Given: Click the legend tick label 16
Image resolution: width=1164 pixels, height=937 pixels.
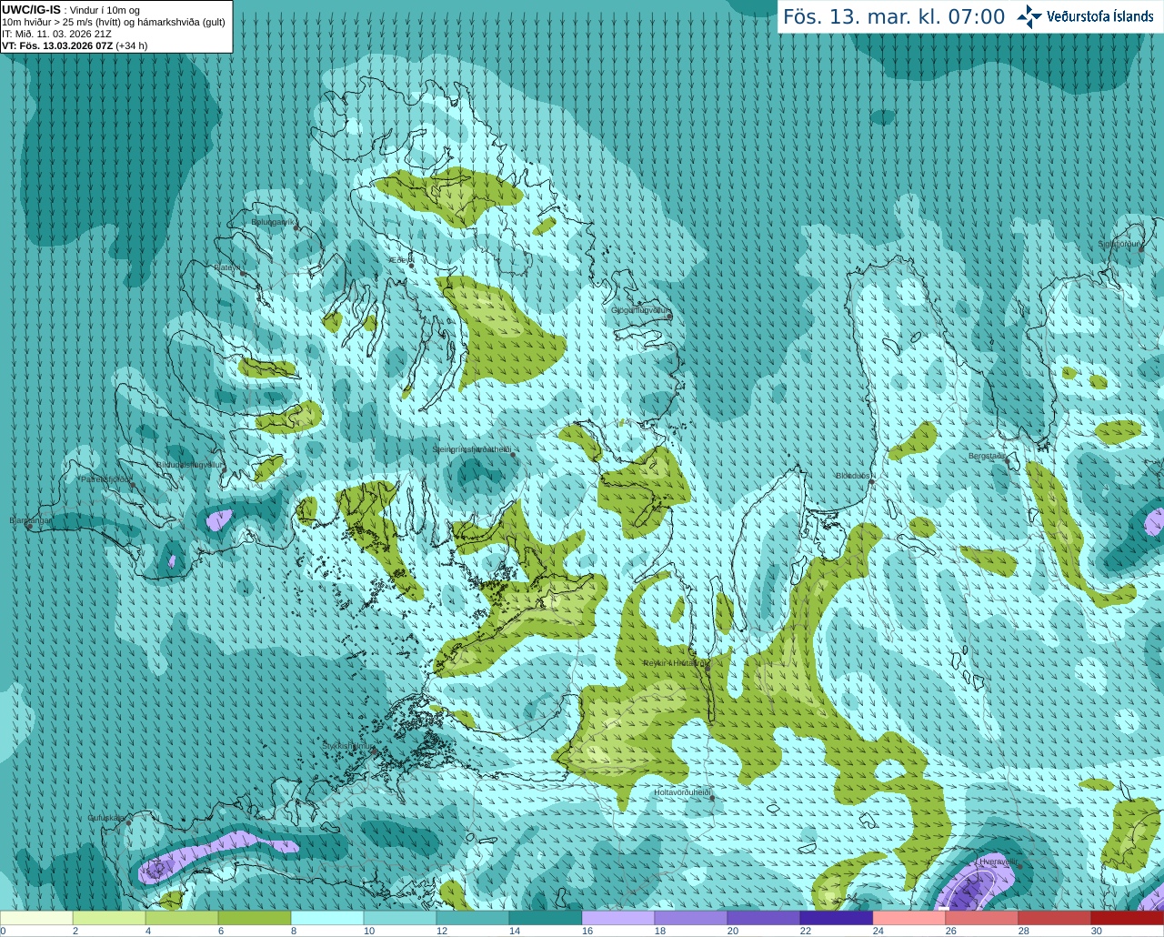Looking at the screenshot, I should point(587,931).
